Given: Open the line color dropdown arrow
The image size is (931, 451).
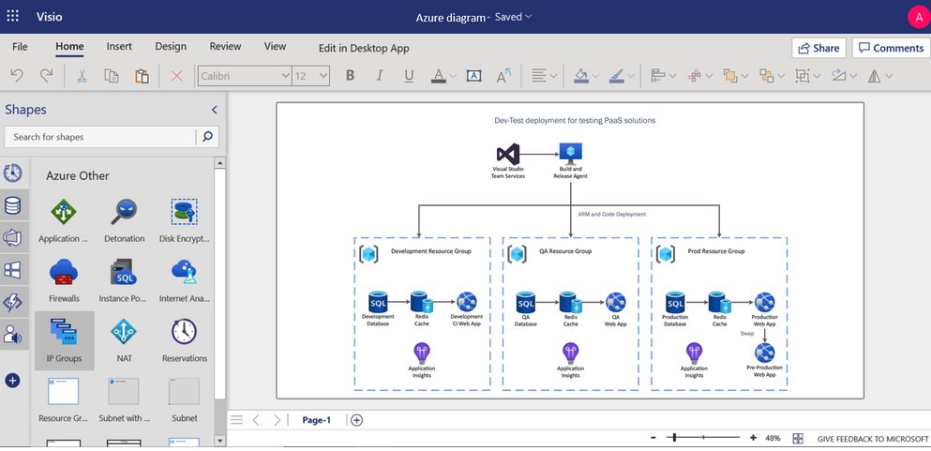Looking at the screenshot, I should tap(631, 76).
